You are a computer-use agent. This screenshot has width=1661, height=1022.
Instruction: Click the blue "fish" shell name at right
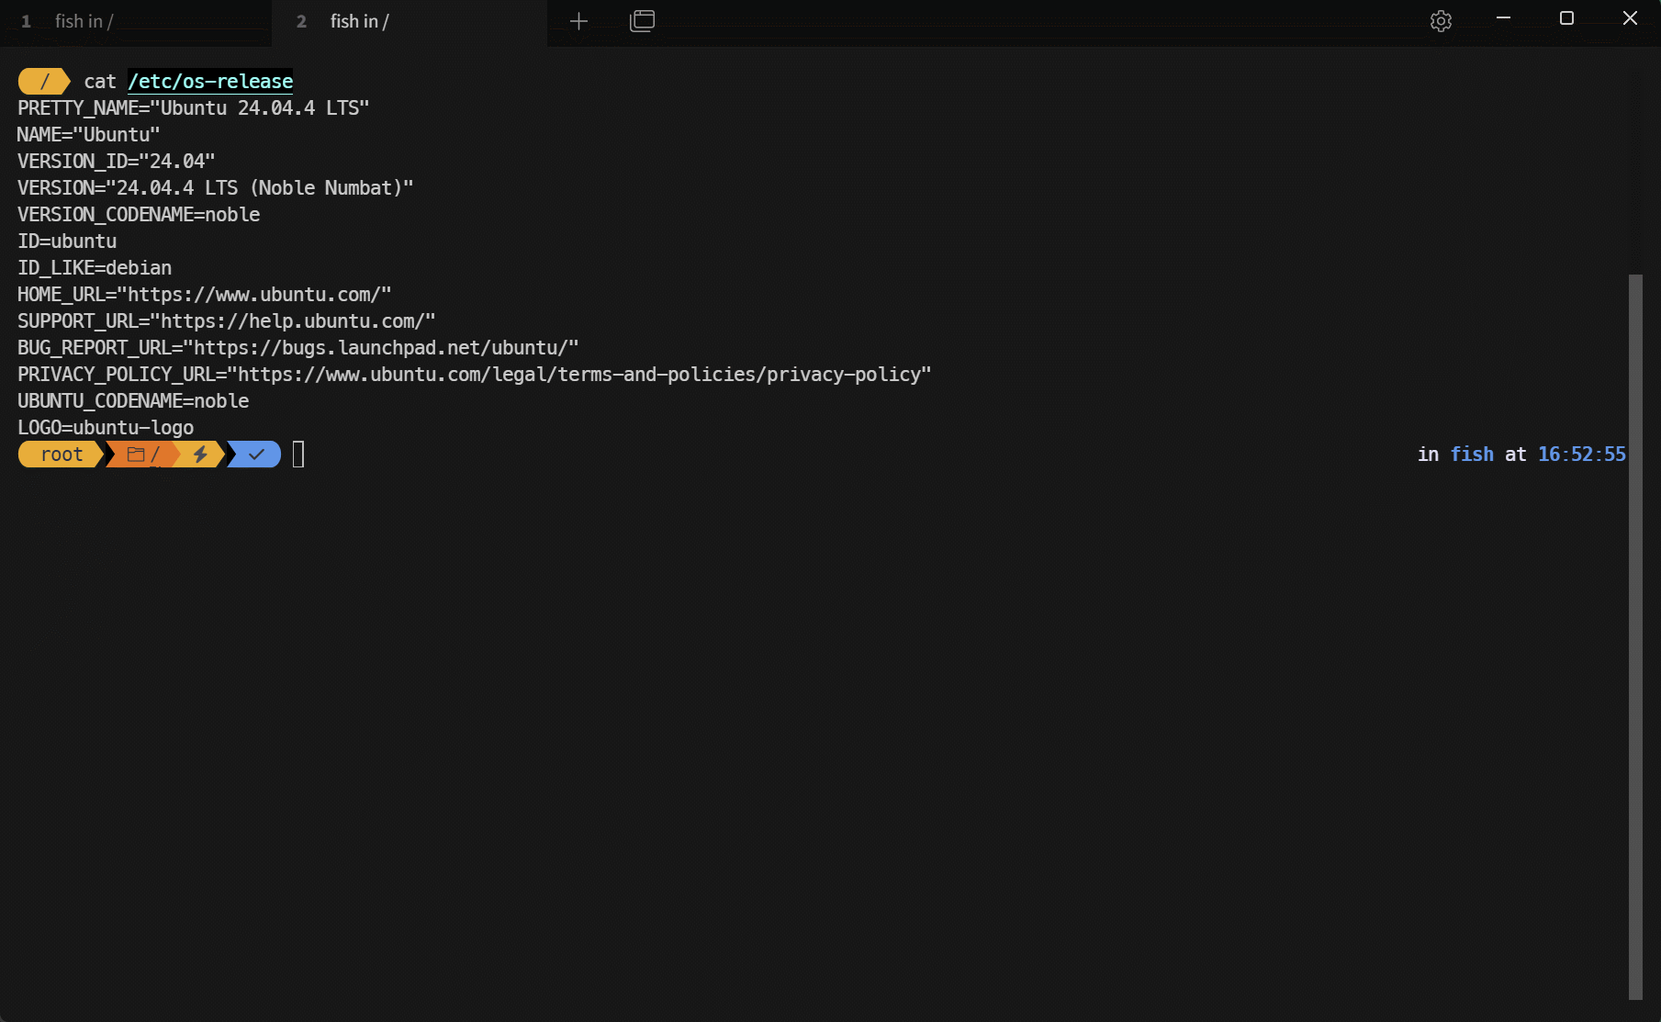[x=1471, y=455]
